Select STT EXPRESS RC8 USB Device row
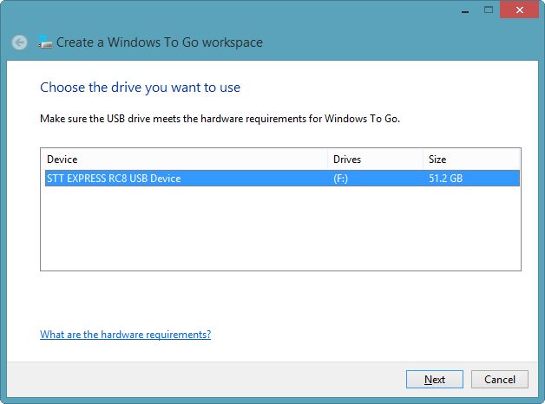The height and width of the screenshot is (404, 545). pos(113,179)
